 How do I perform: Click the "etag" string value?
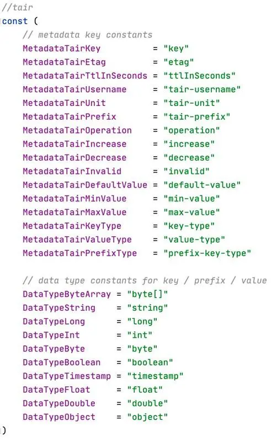179,62
